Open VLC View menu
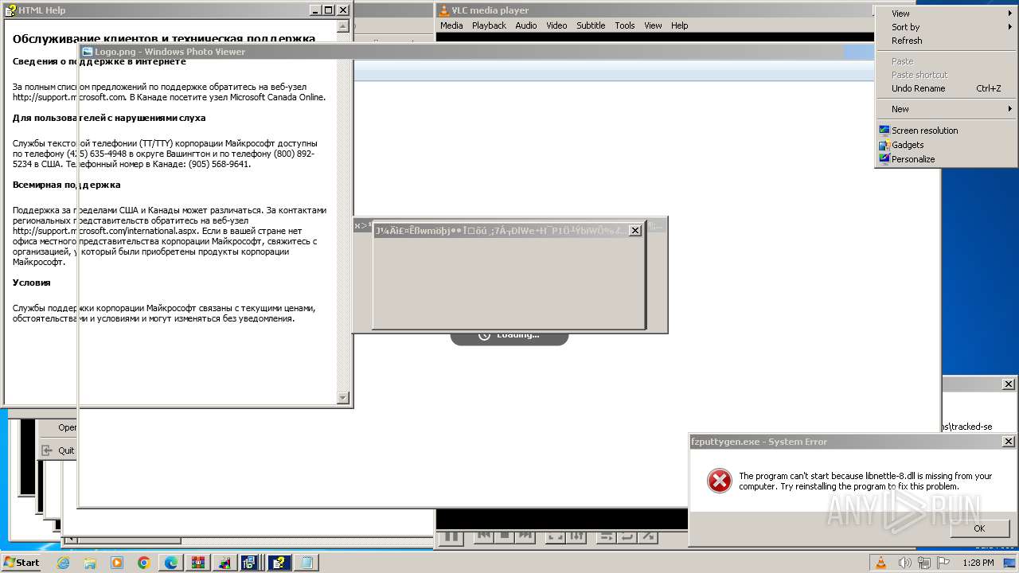1019x573 pixels. coord(653,25)
